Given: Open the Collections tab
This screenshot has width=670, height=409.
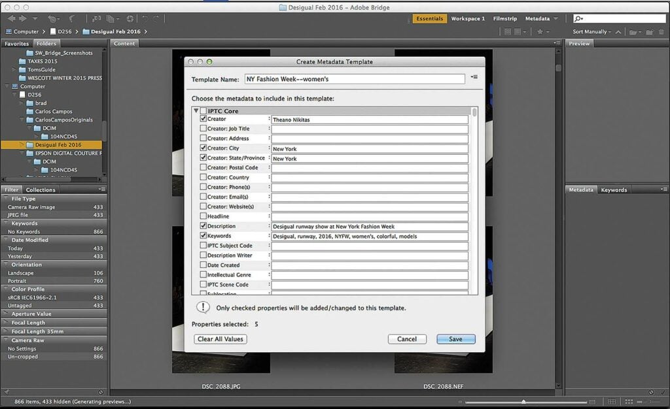Looking at the screenshot, I should 41,189.
